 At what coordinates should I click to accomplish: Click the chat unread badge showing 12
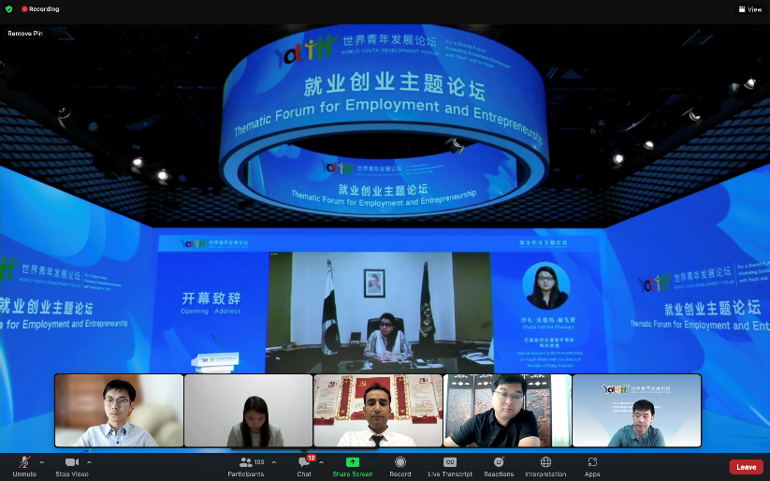(311, 458)
